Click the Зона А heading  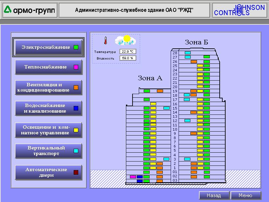point(150,78)
